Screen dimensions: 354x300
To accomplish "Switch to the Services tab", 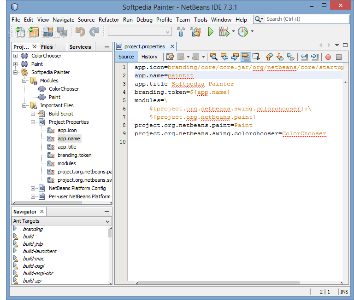I will (x=80, y=47).
